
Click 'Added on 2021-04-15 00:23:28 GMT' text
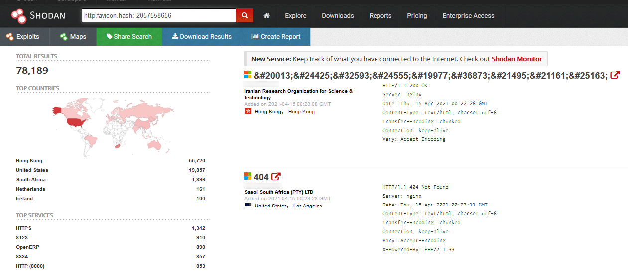[287, 199]
